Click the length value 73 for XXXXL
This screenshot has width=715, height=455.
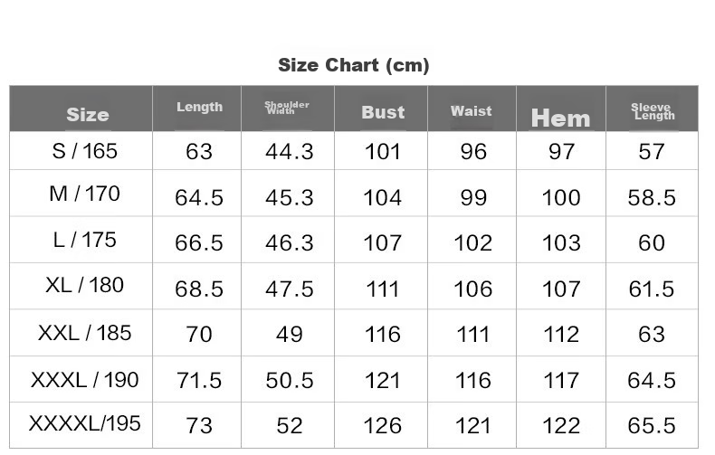point(199,425)
